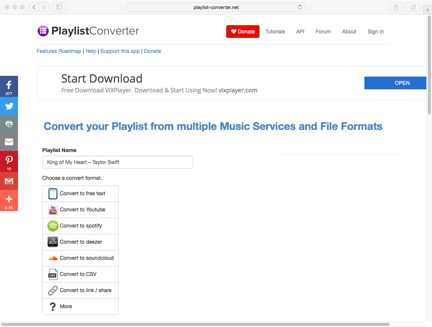Go forward with Safari forward arrow
Viewport: 432px width, 327px height.
point(44,7)
